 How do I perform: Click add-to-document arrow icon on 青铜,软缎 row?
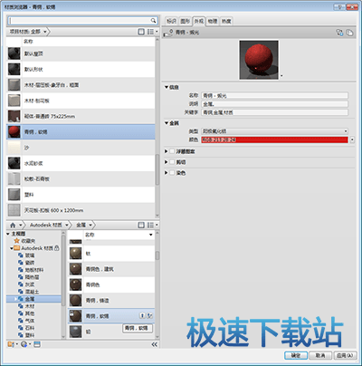tap(142, 316)
